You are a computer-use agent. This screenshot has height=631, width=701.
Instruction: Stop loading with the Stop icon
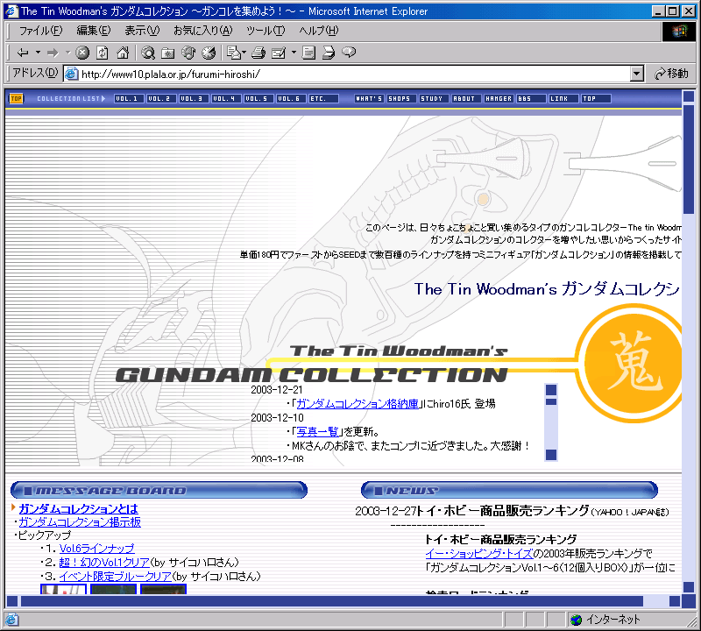point(82,53)
